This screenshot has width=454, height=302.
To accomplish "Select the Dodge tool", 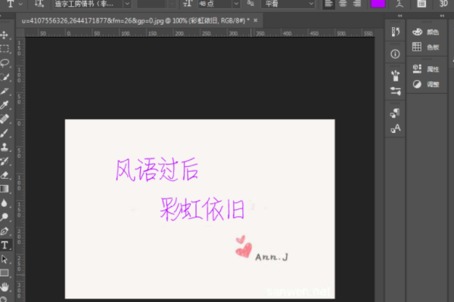I will pyautogui.click(x=5, y=217).
